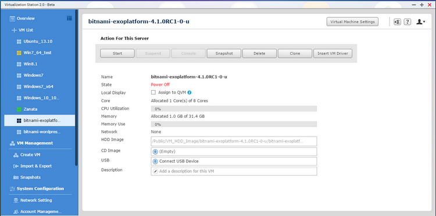
Task: Click the green Zanata VM status icon
Action: (x=19, y=109)
